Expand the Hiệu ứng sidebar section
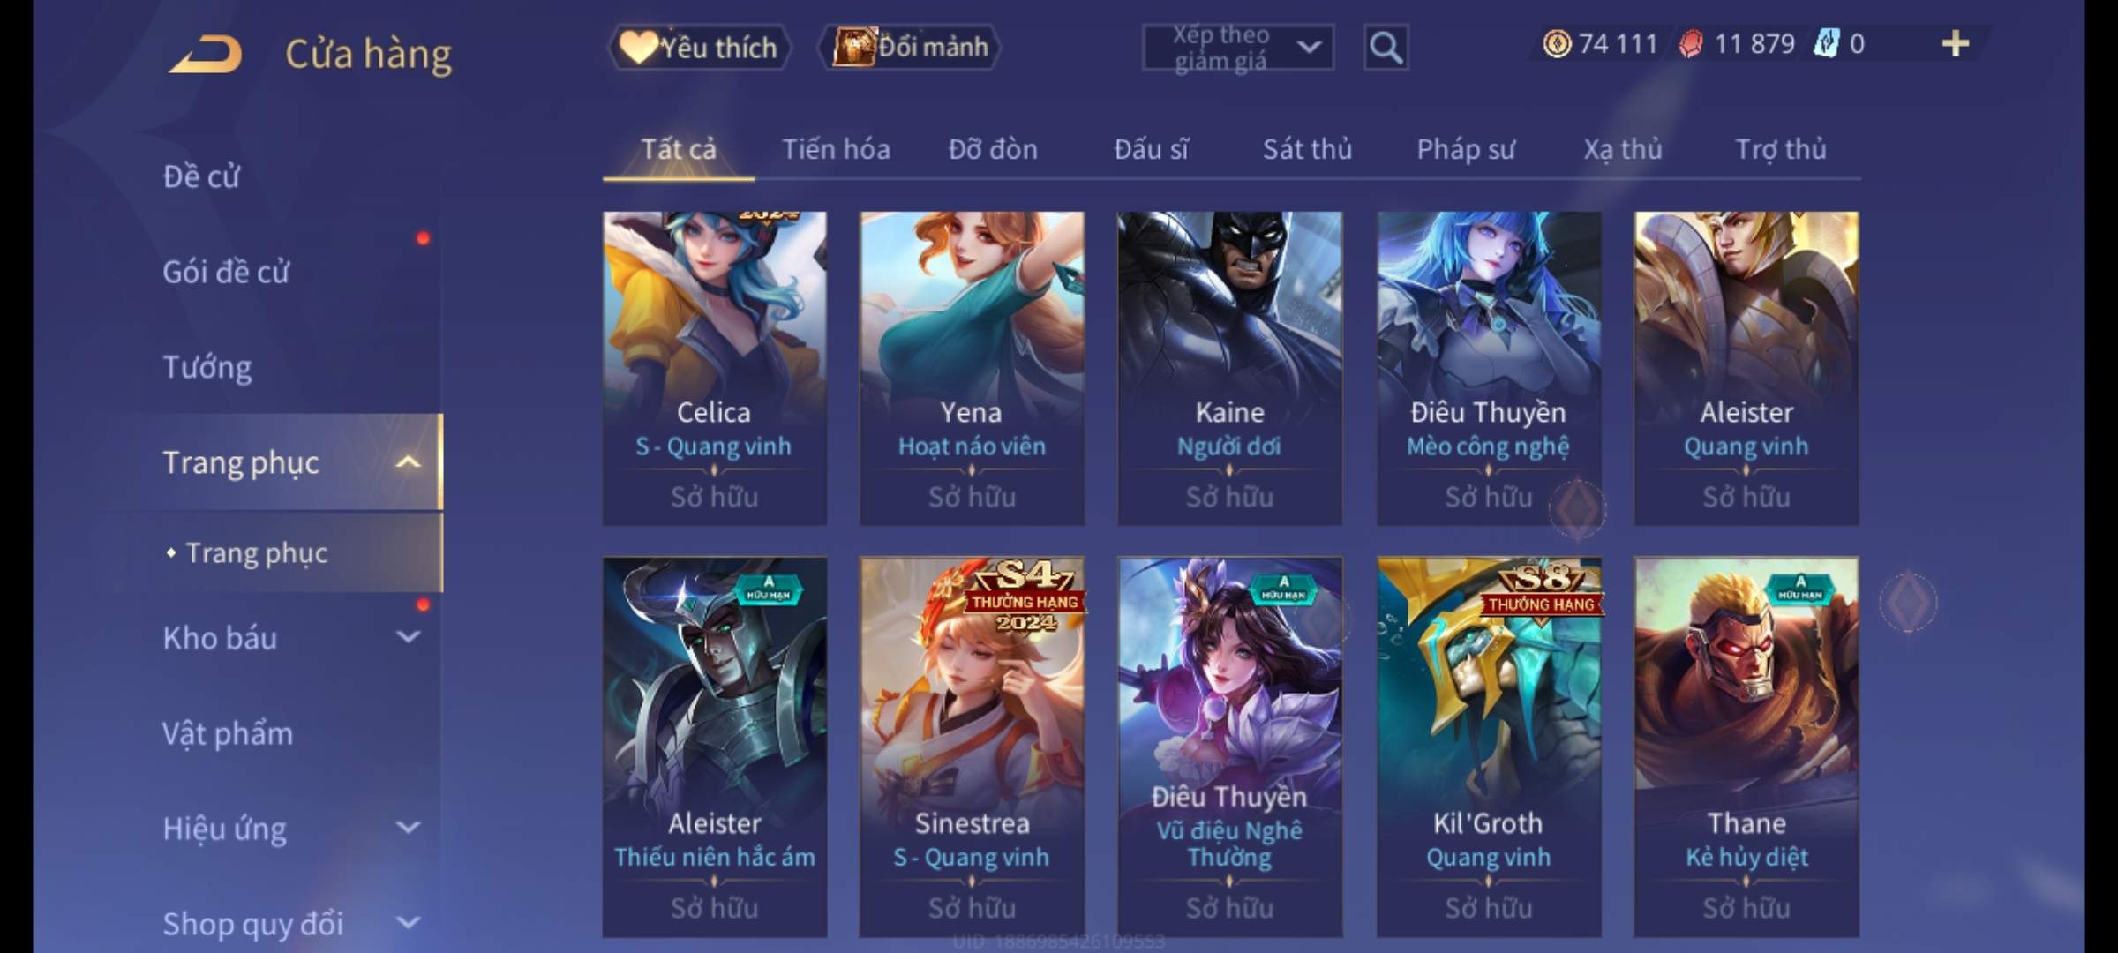The width and height of the screenshot is (2118, 953). (x=408, y=828)
